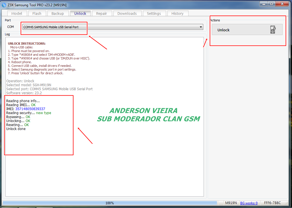292x208 pixels.
Task: Minimize the Z3X Samsung Tool window
Action: tap(264, 4)
